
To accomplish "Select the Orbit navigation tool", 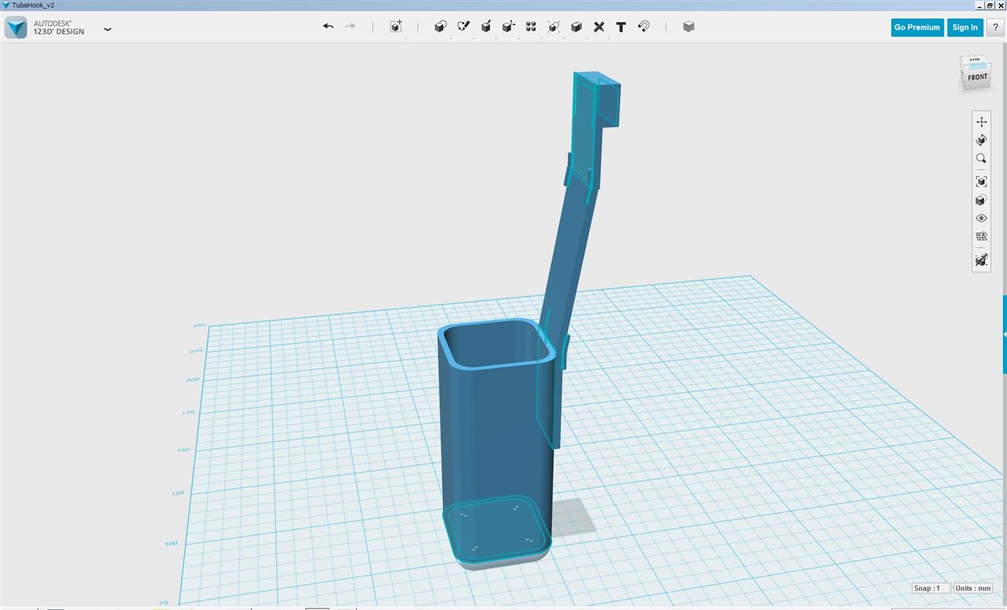I will coord(981,140).
